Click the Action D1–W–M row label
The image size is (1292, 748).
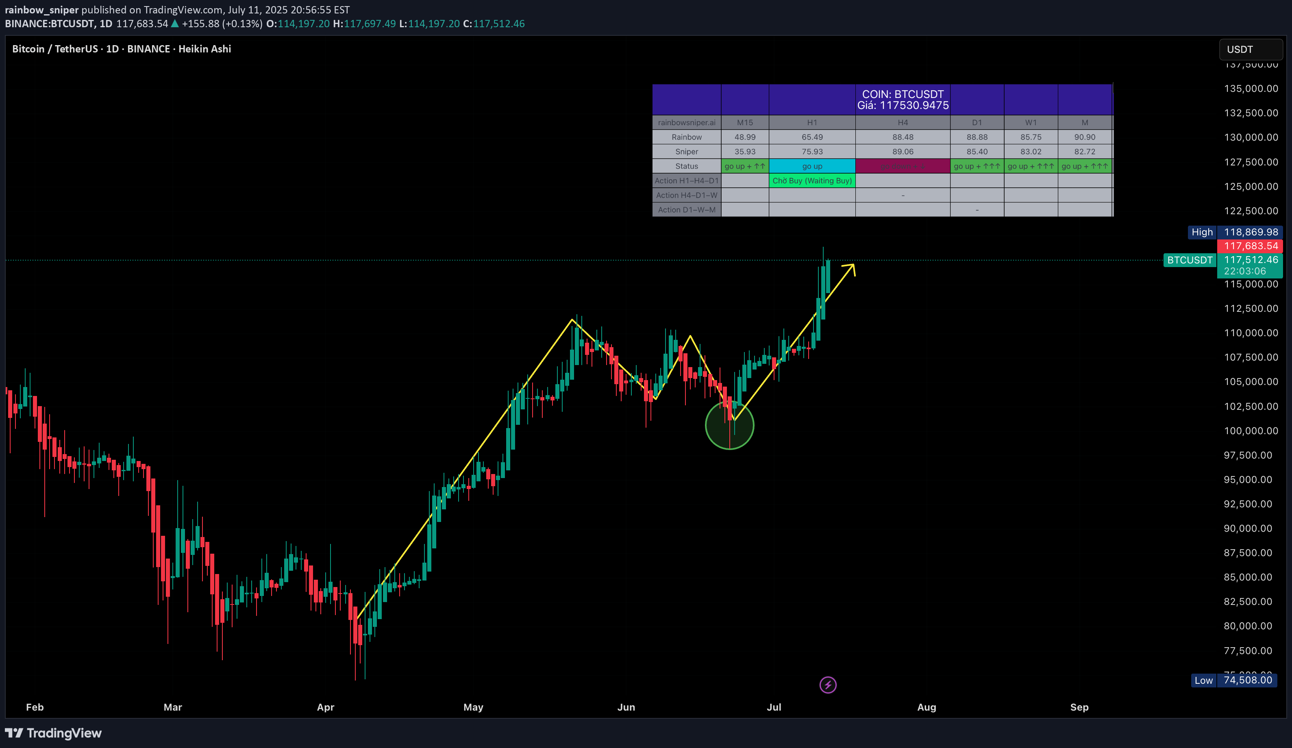(x=687, y=210)
